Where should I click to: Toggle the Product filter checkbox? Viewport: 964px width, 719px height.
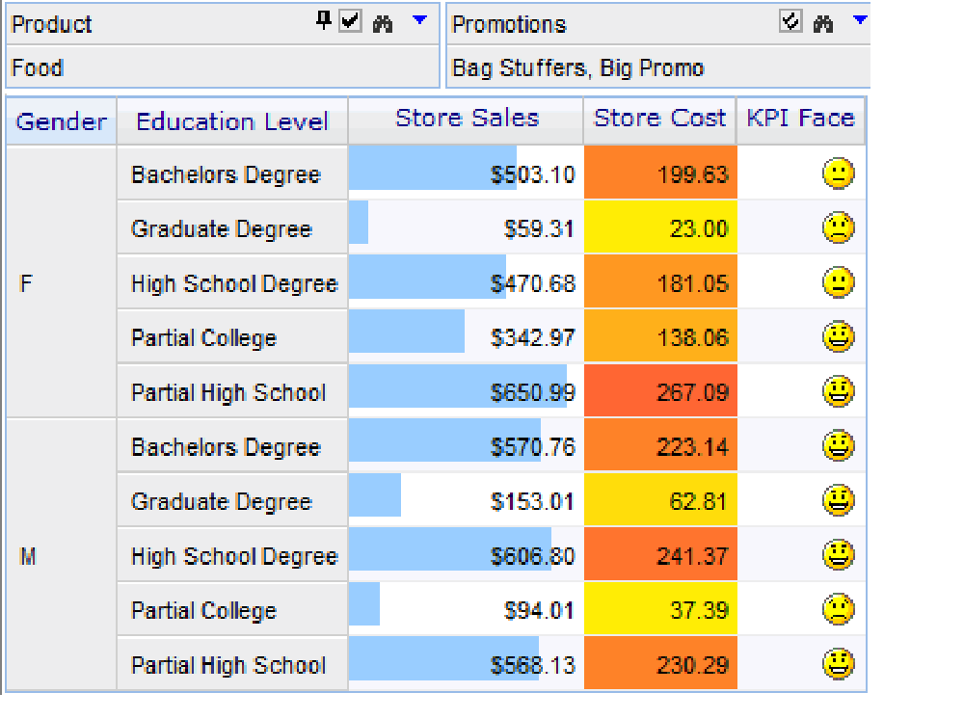coord(350,22)
